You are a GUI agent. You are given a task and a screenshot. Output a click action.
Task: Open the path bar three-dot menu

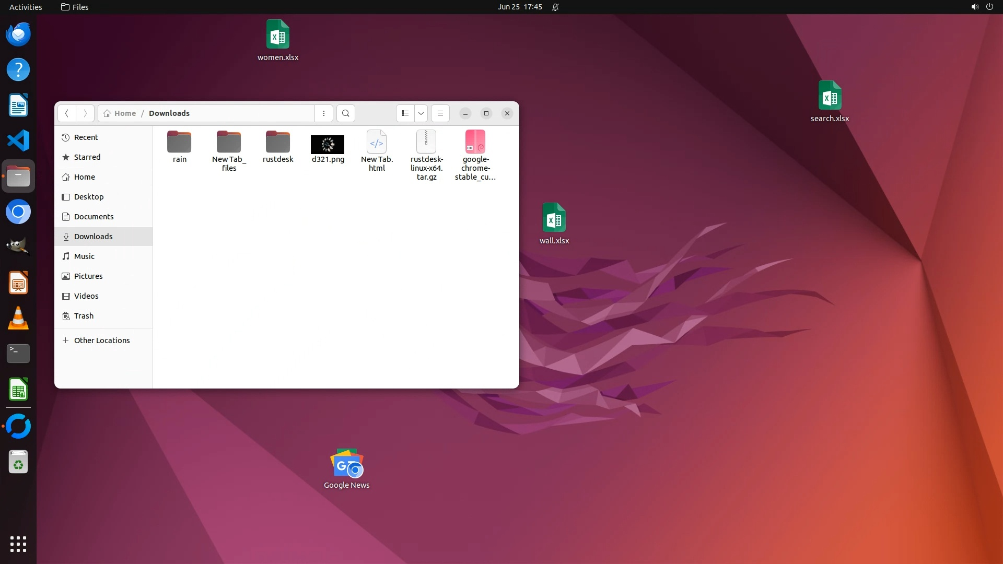click(x=324, y=113)
